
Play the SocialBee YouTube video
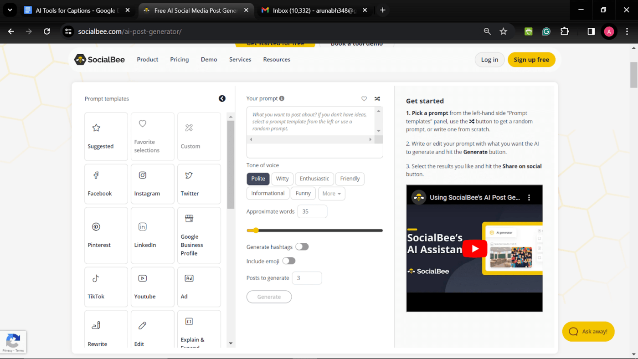[474, 248]
